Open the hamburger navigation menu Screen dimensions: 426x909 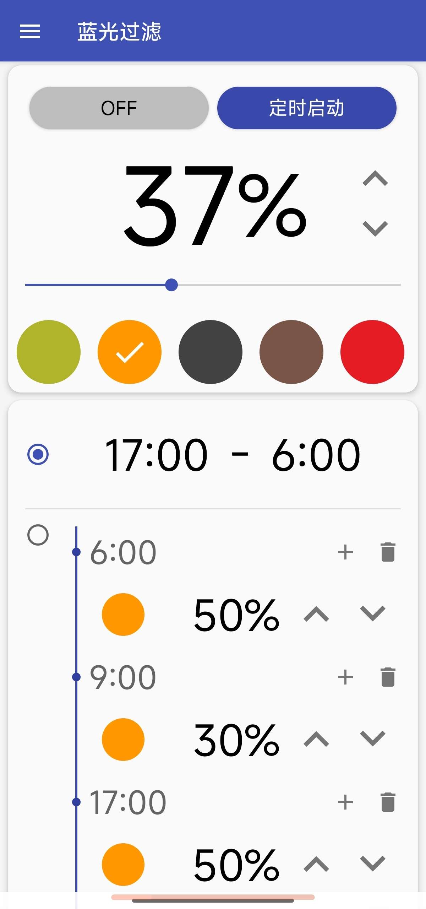pyautogui.click(x=30, y=31)
